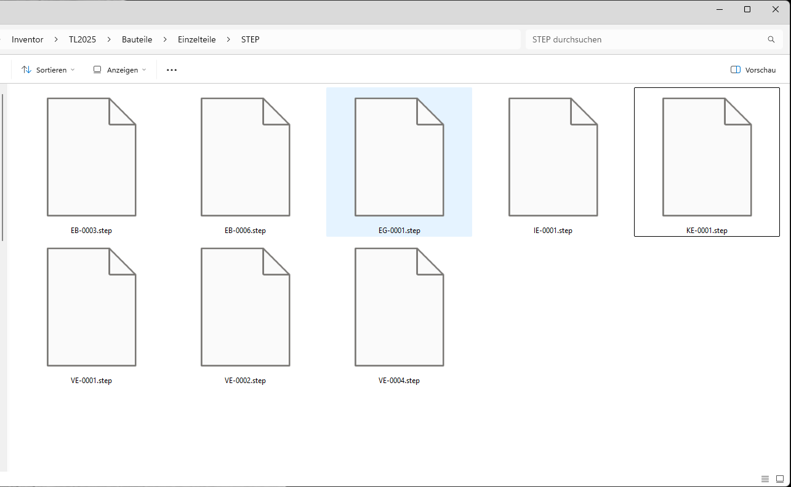Click the VE-0001.step file name
Viewport: 791px width, 487px height.
(91, 381)
